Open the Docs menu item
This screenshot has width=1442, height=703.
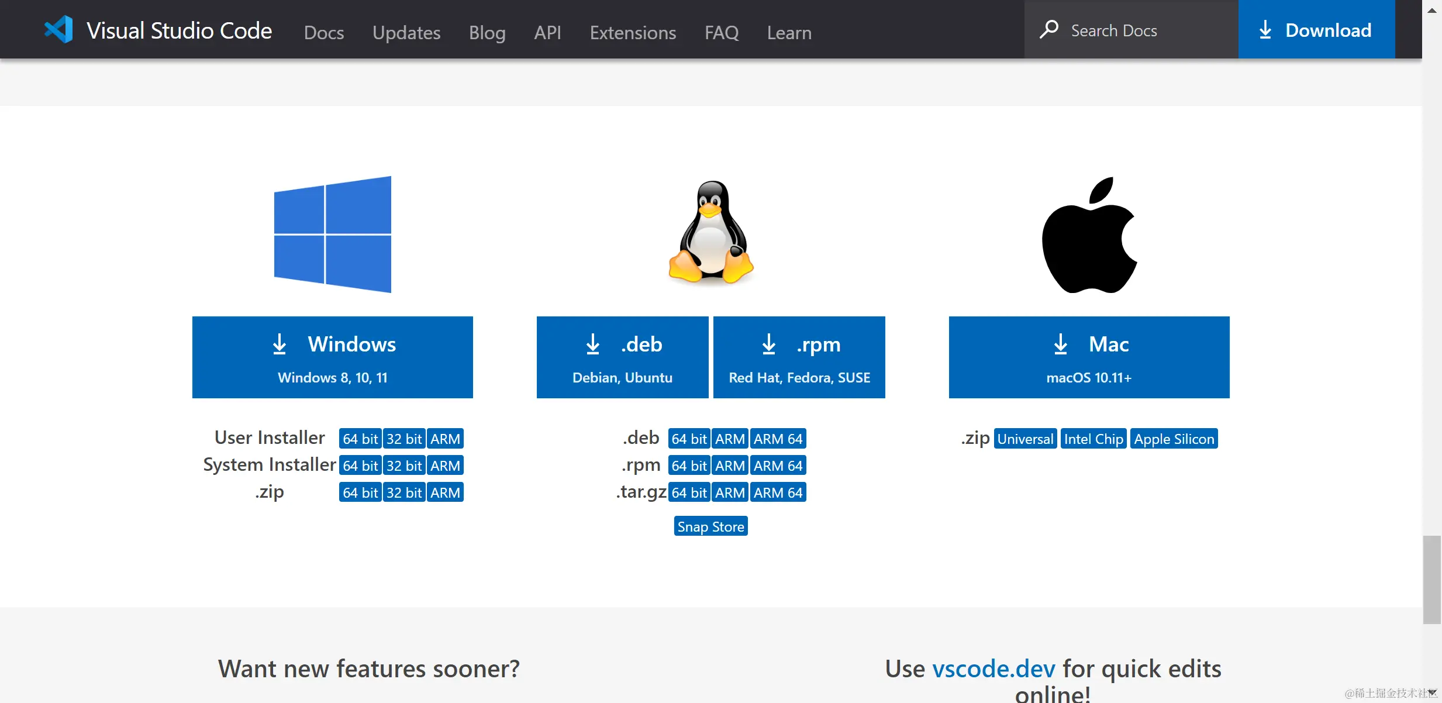pos(324,32)
